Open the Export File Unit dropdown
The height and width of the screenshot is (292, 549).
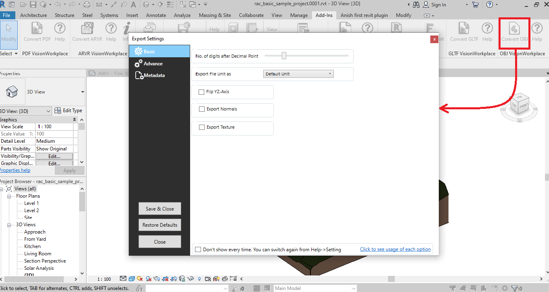coord(298,74)
